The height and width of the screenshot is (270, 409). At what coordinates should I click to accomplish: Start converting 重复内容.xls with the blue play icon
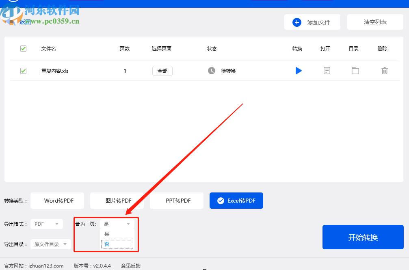coord(299,71)
